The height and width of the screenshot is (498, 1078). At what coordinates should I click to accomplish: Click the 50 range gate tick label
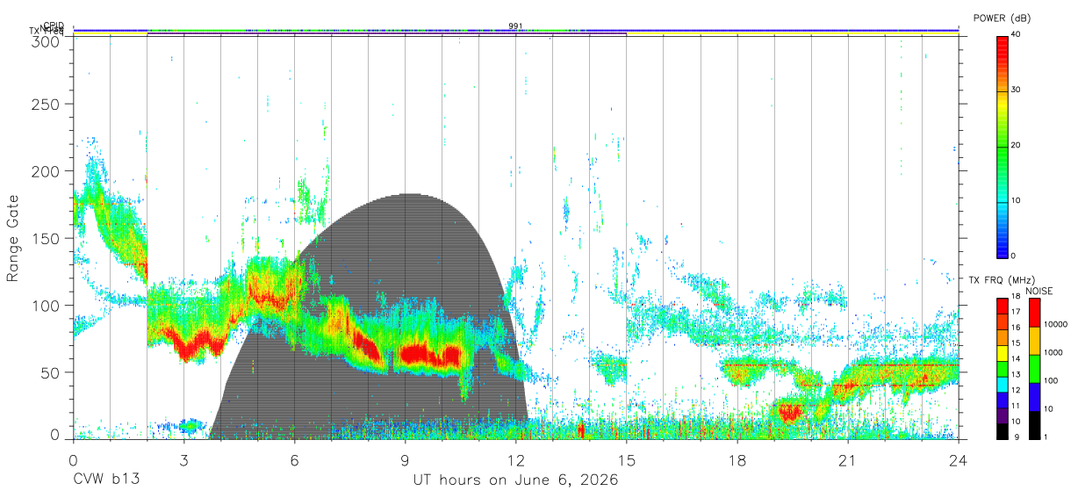tap(51, 373)
